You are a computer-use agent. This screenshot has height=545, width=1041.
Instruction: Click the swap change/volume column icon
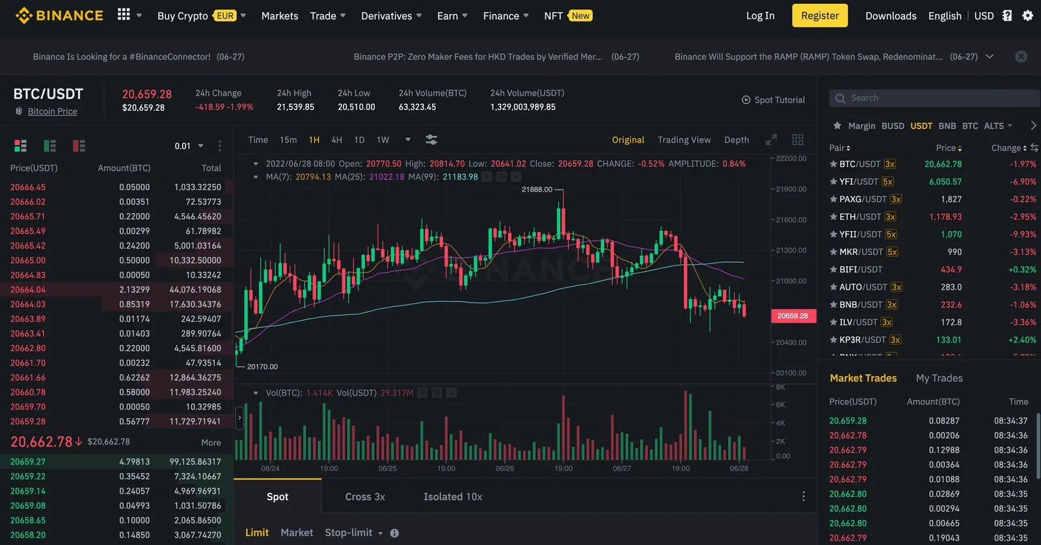click(x=1034, y=148)
